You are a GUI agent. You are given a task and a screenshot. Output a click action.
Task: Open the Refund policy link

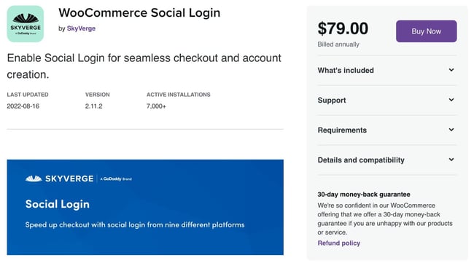coord(339,243)
